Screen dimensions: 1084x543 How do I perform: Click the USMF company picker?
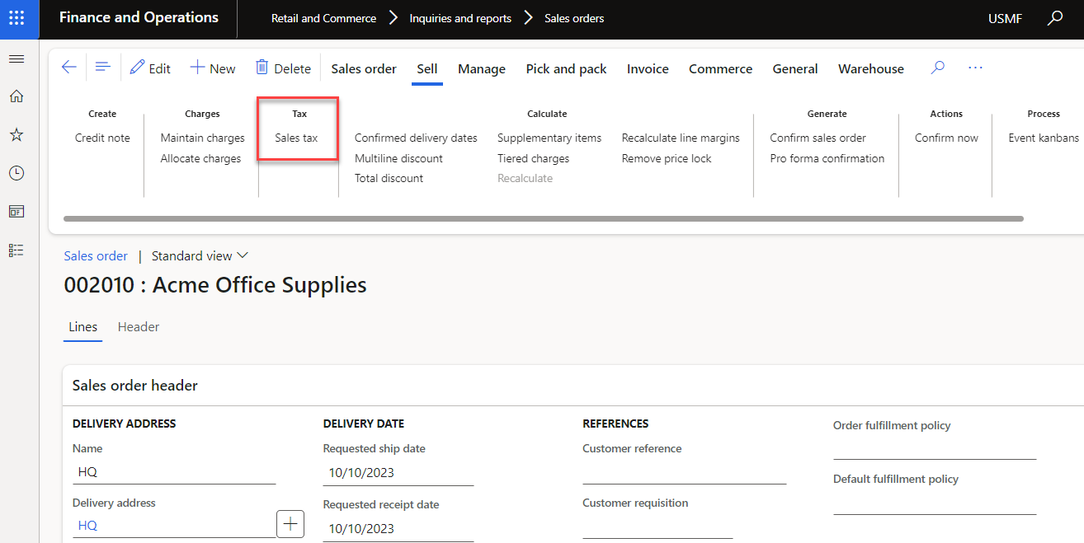1006,18
